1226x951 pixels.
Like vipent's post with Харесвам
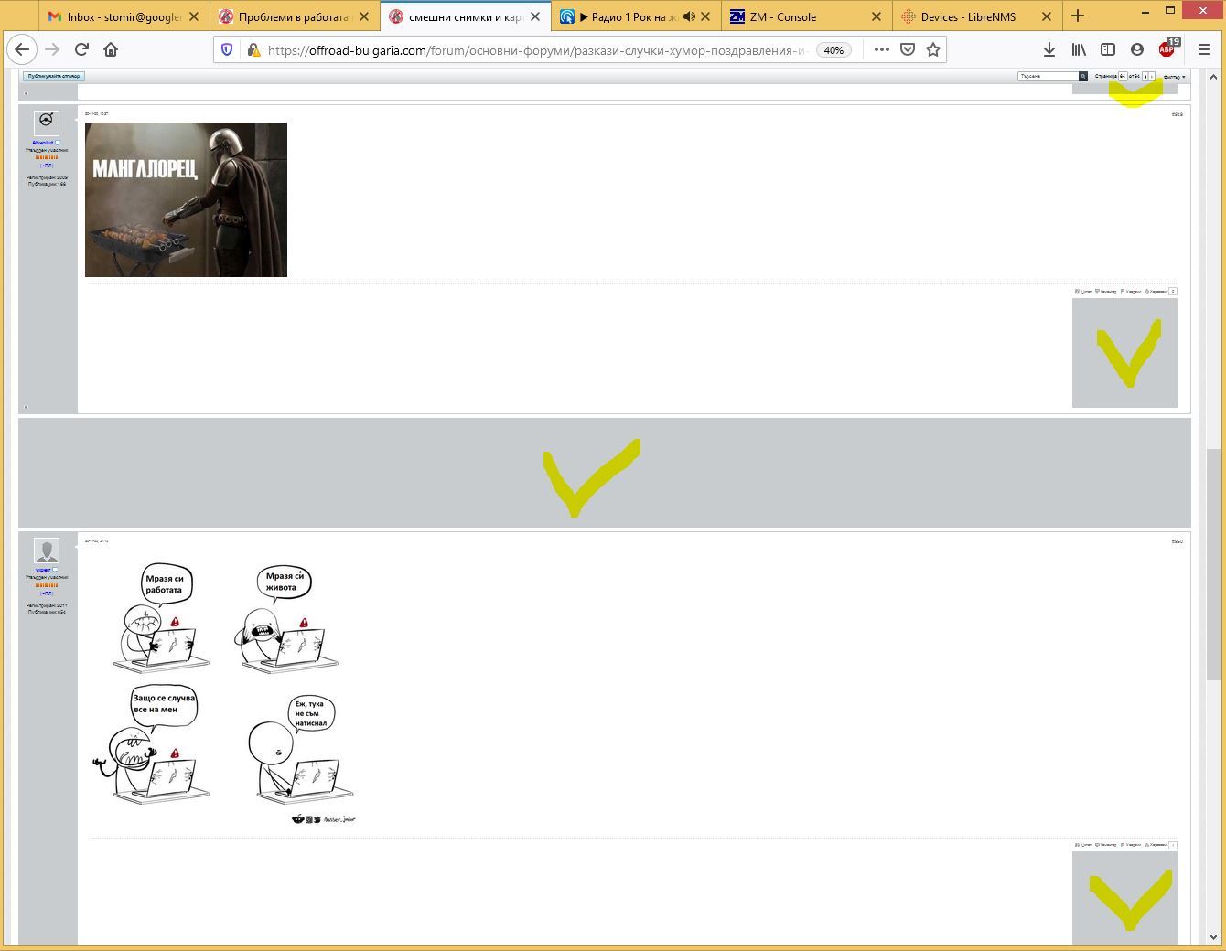(x=1156, y=845)
